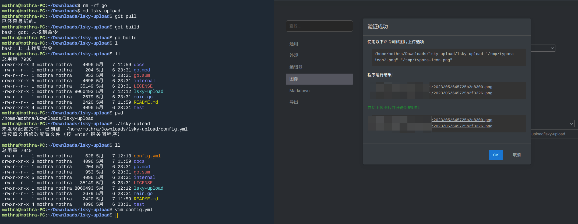Click config.yml in the terminal file listing
578x224 pixels.
pyautogui.click(x=147, y=156)
